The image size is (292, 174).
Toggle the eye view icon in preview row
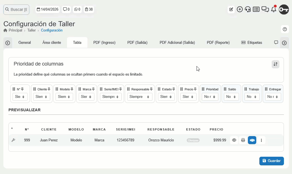point(234,140)
